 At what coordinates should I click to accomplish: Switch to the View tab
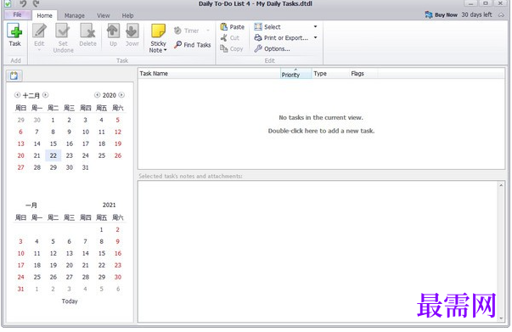coord(104,15)
